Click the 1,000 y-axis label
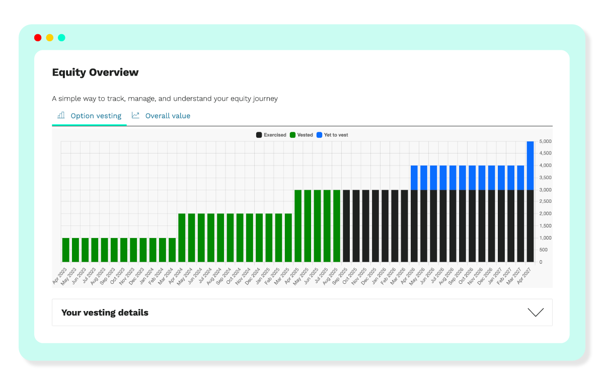This screenshot has height=385, width=604. 546,238
